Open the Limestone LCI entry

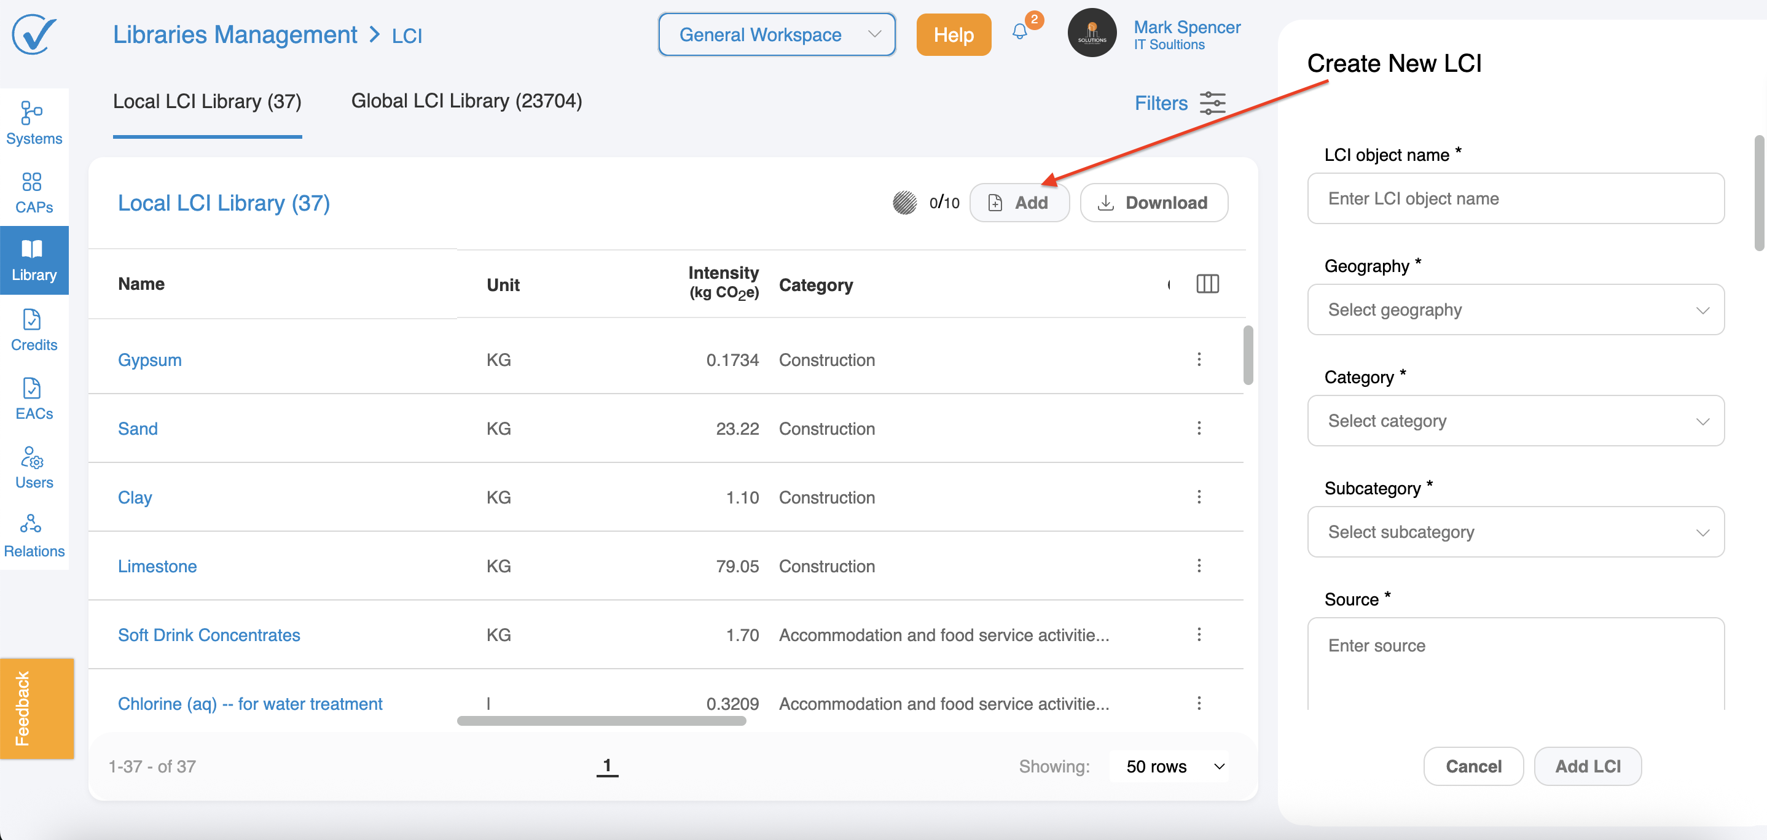[157, 566]
